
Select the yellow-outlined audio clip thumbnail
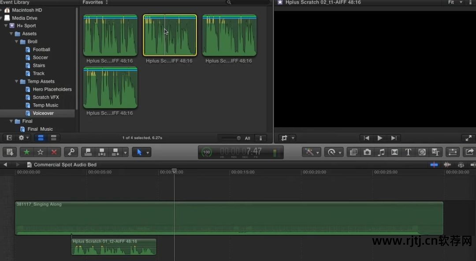click(x=170, y=35)
